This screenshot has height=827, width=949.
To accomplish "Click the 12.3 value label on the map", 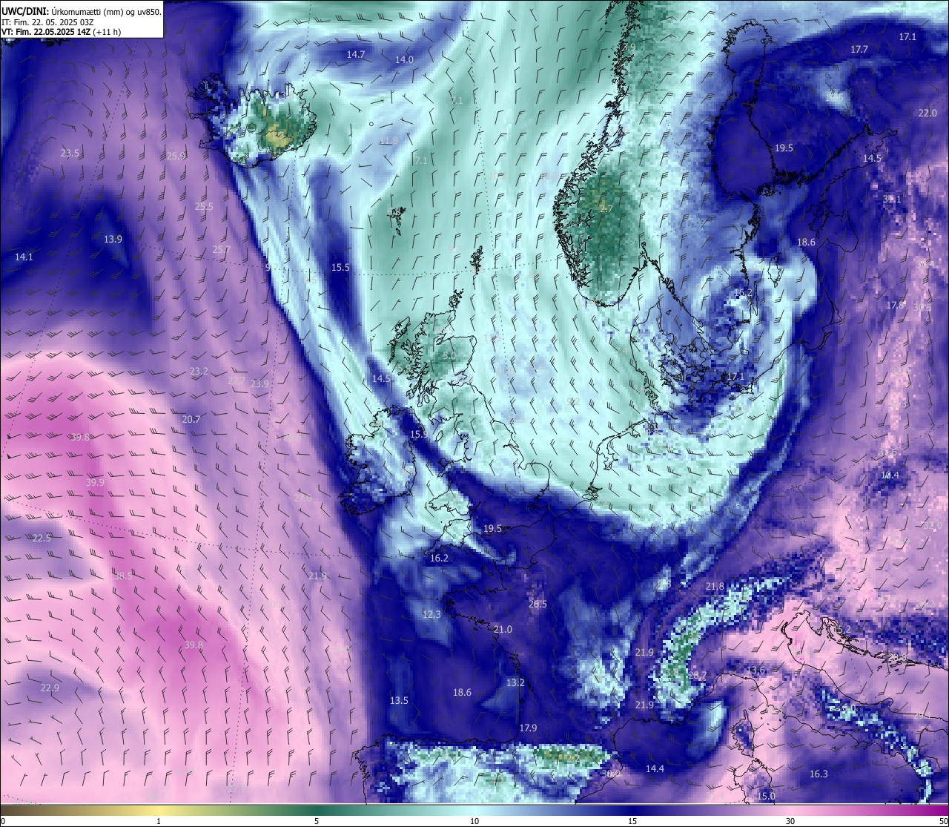I will [x=431, y=615].
